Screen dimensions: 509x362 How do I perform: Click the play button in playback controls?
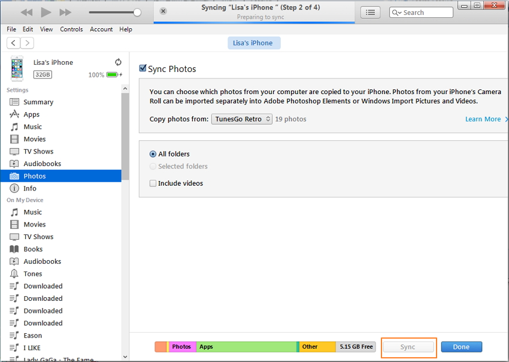point(46,12)
